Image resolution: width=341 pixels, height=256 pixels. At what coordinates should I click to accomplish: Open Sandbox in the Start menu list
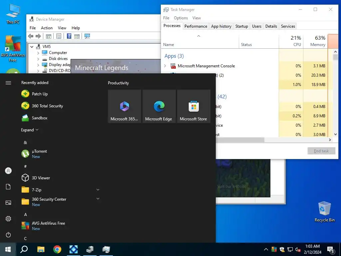35,118
